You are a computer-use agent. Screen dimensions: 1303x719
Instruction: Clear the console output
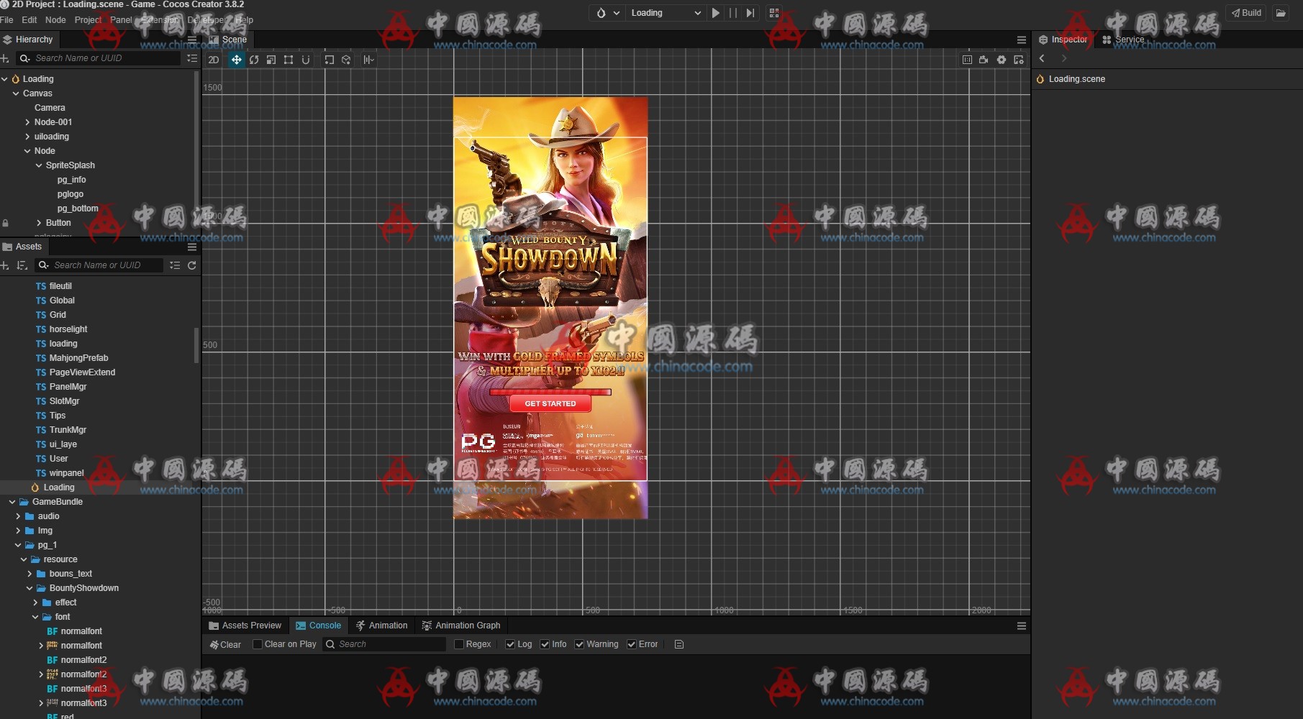(225, 644)
